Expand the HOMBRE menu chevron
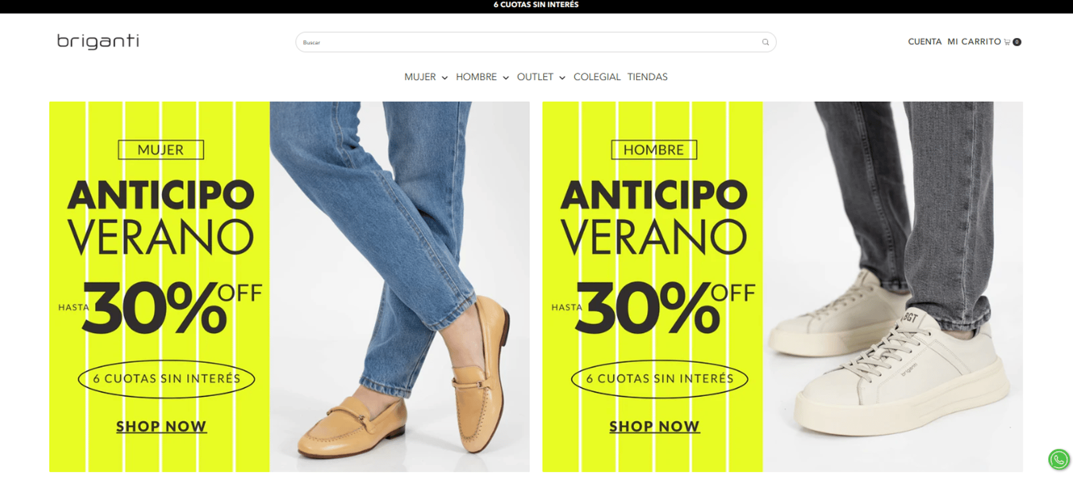This screenshot has width=1073, height=480. click(x=506, y=78)
